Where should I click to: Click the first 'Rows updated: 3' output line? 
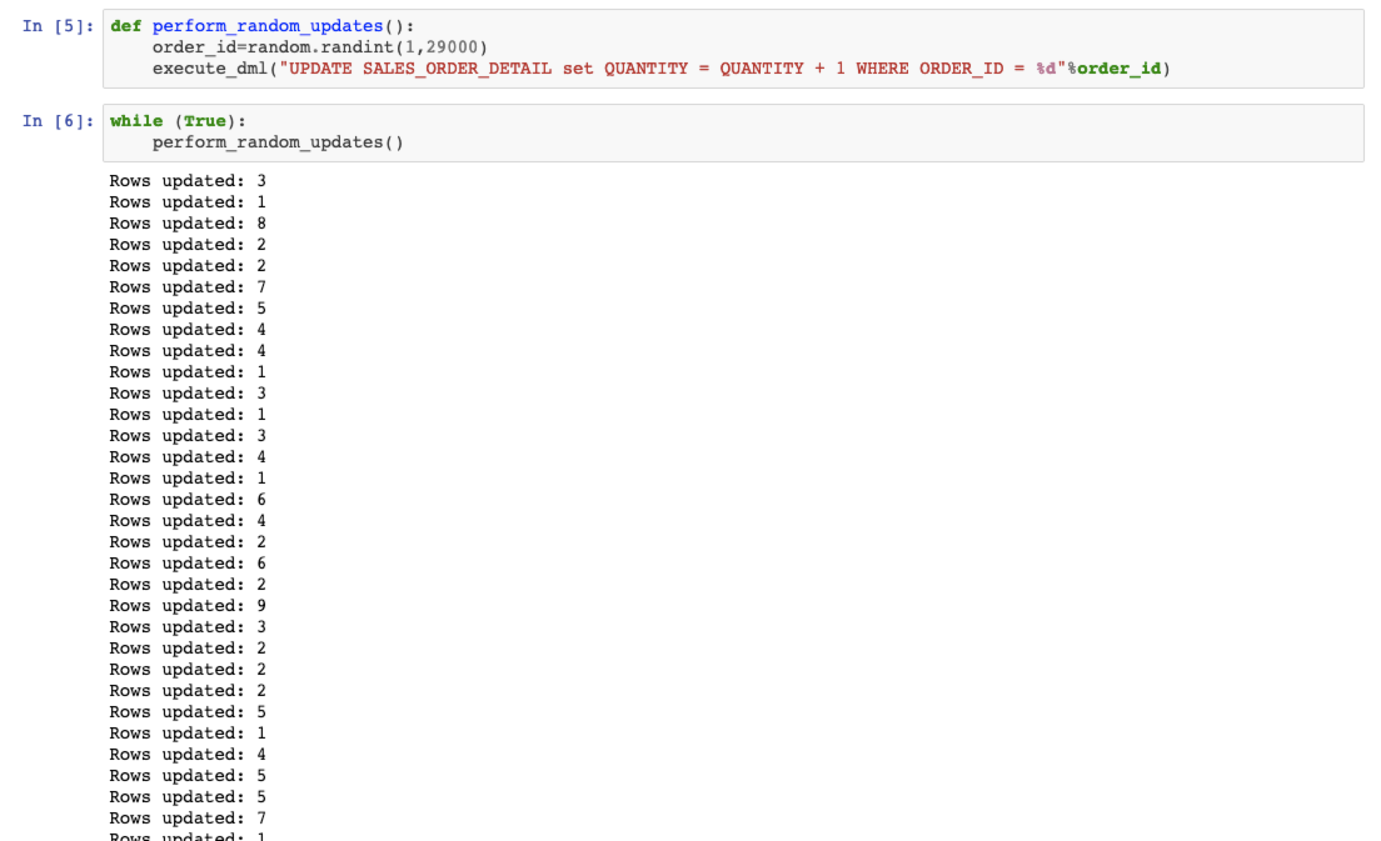pyautogui.click(x=187, y=181)
